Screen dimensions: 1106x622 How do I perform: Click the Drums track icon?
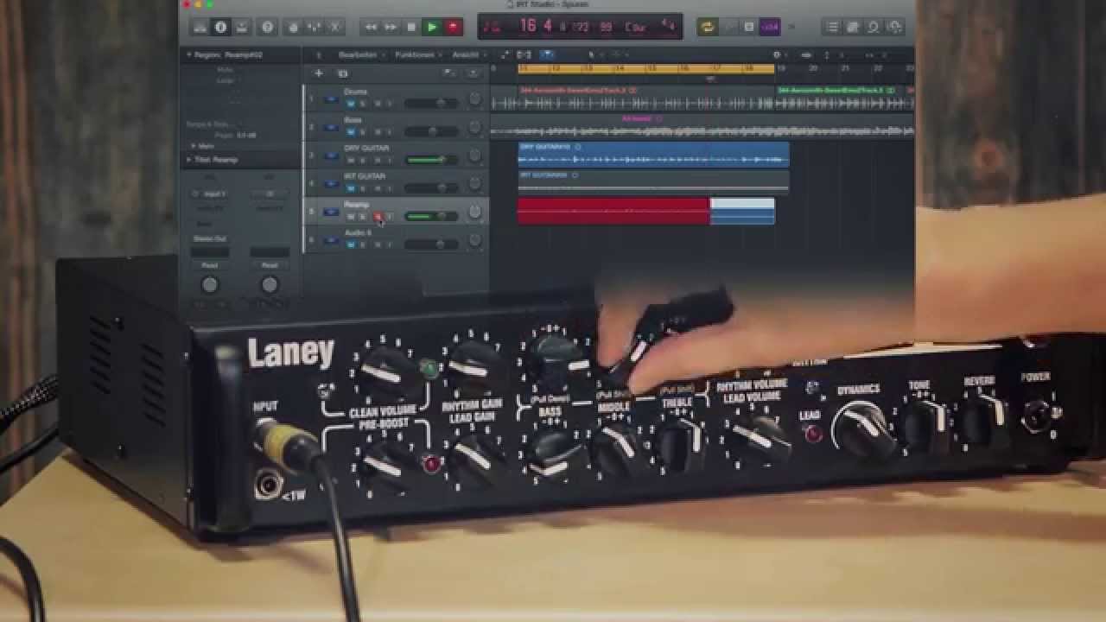point(330,99)
